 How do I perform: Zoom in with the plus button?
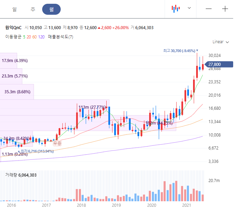pos(225,9)
